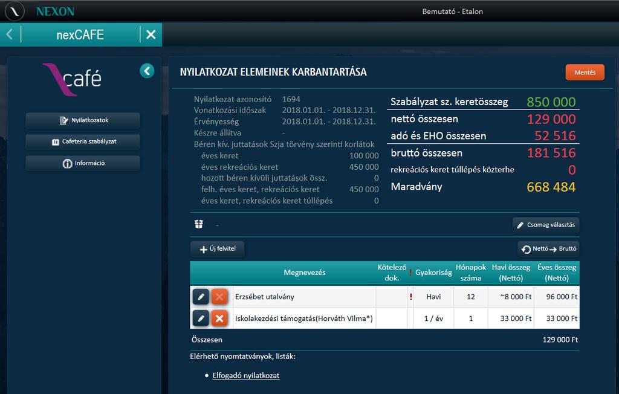Image resolution: width=619 pixels, height=394 pixels.
Task: Click the yellow 668 484 Maradvány value
Action: tap(551, 187)
